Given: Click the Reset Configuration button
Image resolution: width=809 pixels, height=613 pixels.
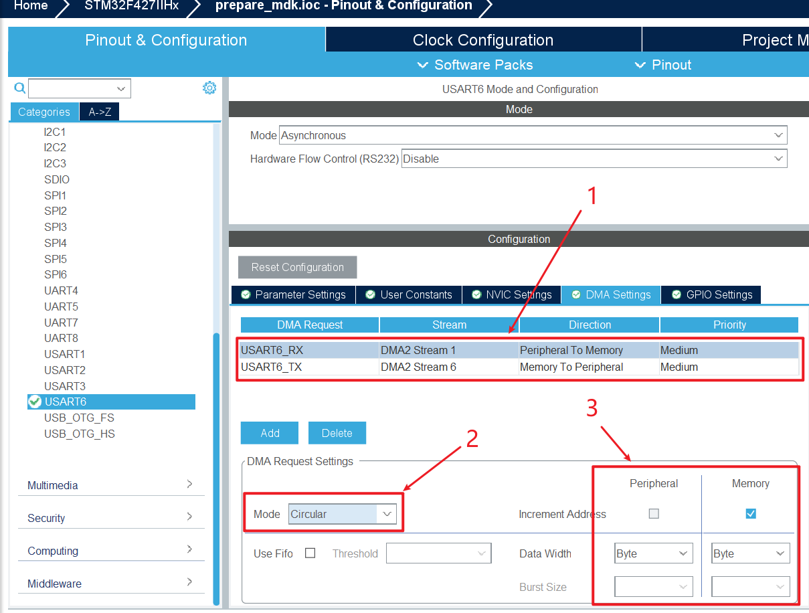Looking at the screenshot, I should pos(298,267).
